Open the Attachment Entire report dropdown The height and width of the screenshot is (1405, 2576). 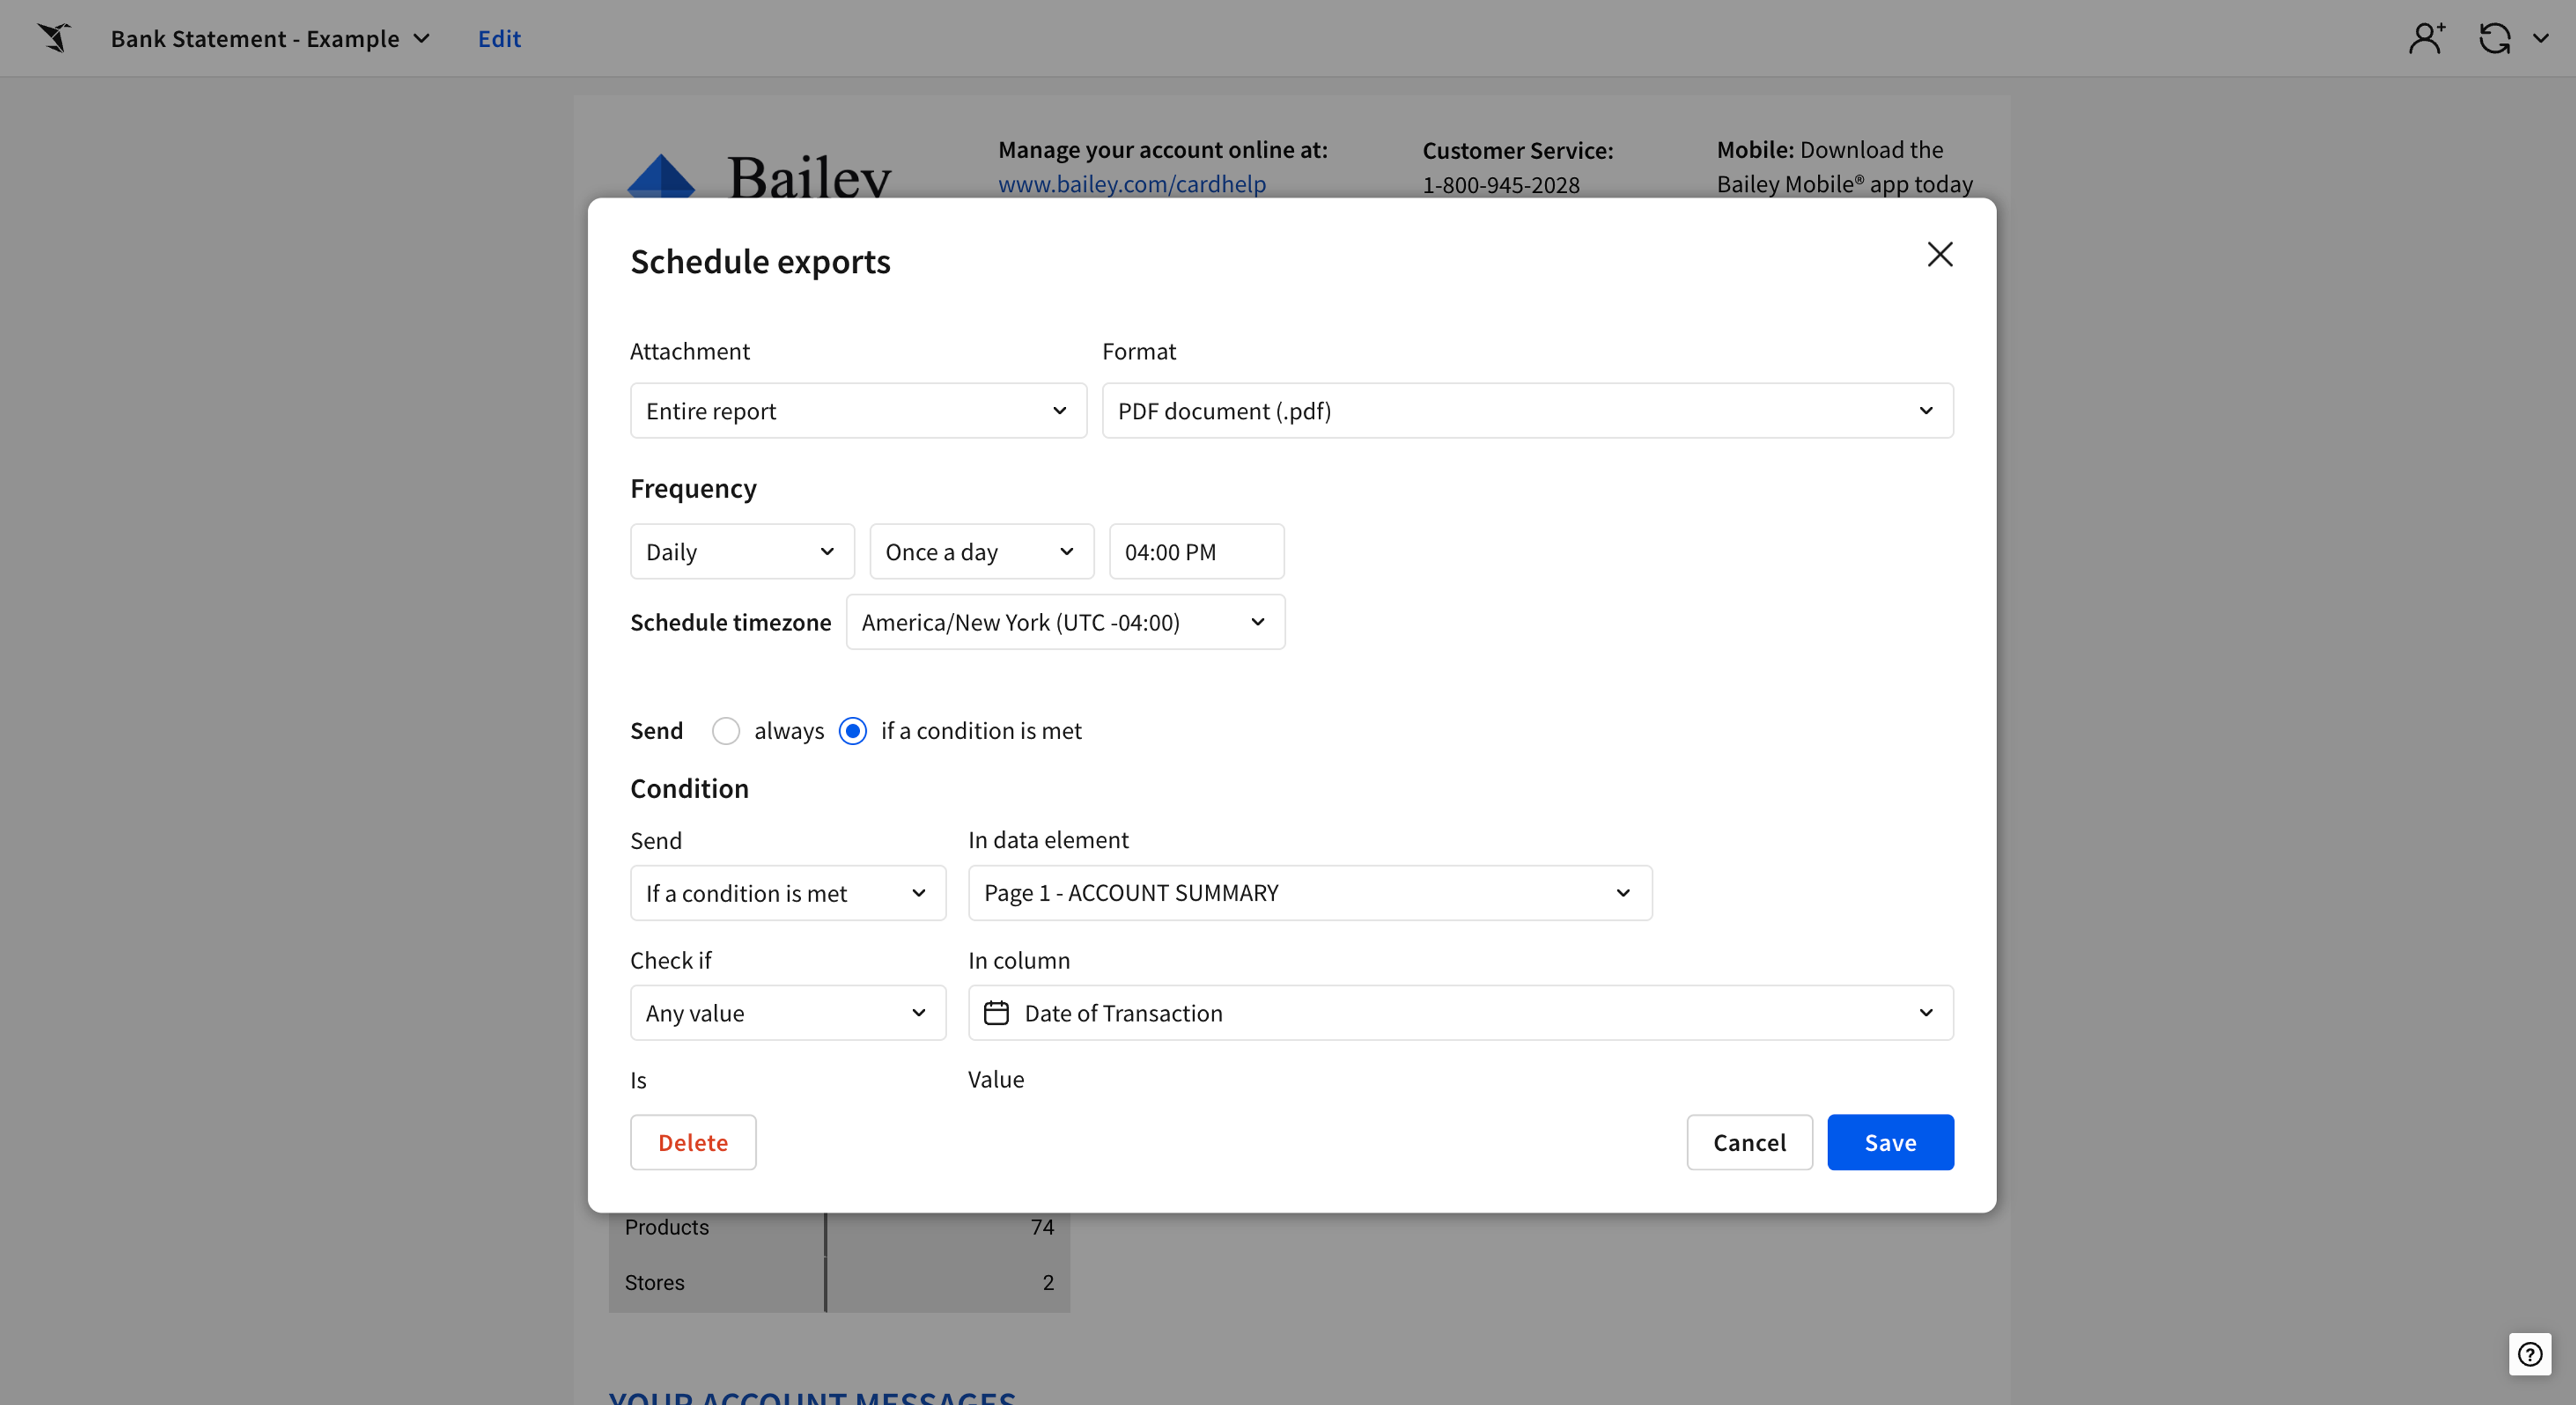(x=858, y=411)
